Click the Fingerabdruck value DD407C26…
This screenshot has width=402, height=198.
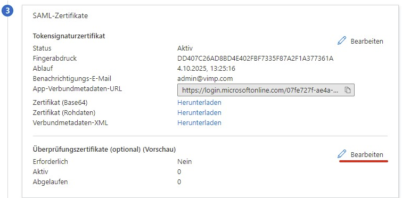click(x=256, y=59)
